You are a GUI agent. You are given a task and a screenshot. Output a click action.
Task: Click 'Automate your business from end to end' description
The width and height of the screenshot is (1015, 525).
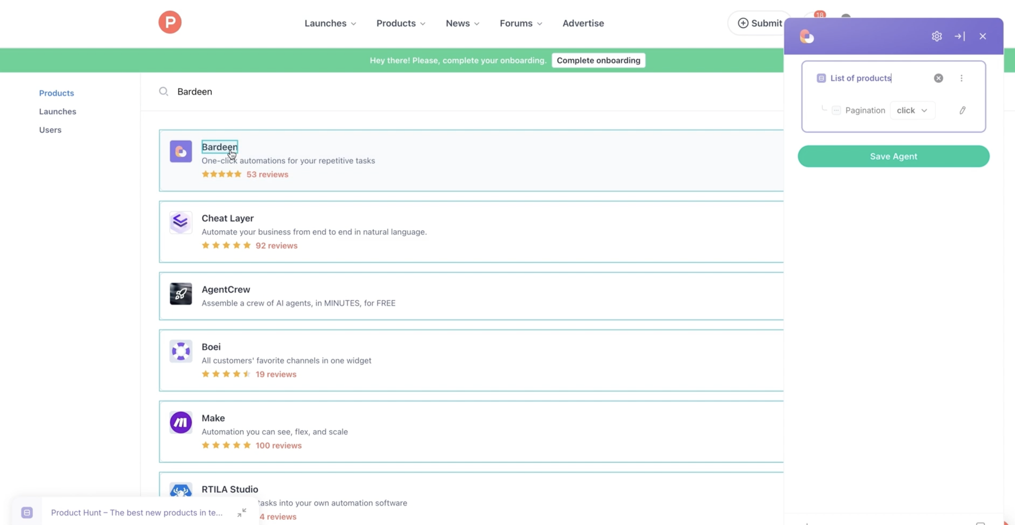tap(314, 232)
